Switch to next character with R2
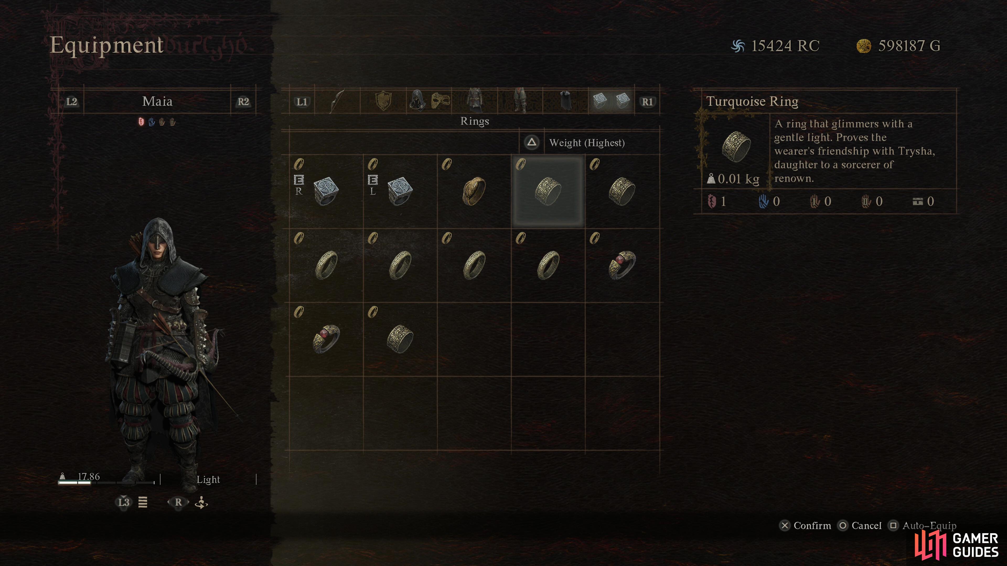 tap(243, 102)
